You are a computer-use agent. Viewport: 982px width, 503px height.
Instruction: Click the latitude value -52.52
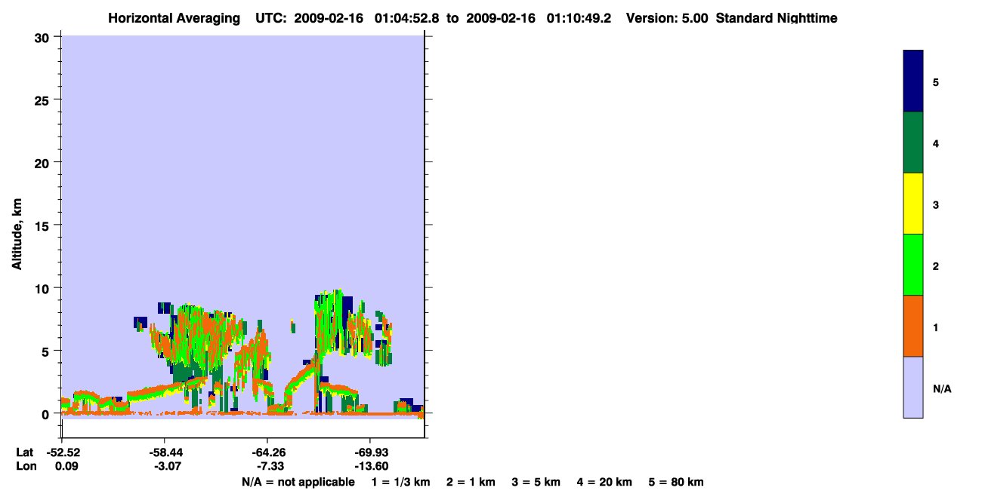point(64,452)
